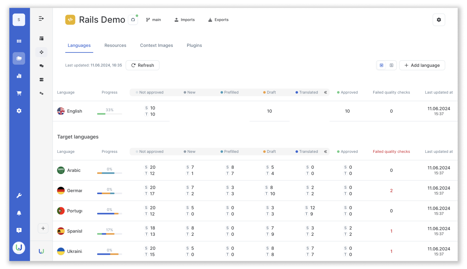Open the apps grid in blue sidebar
467x269 pixels.
[x=19, y=41]
